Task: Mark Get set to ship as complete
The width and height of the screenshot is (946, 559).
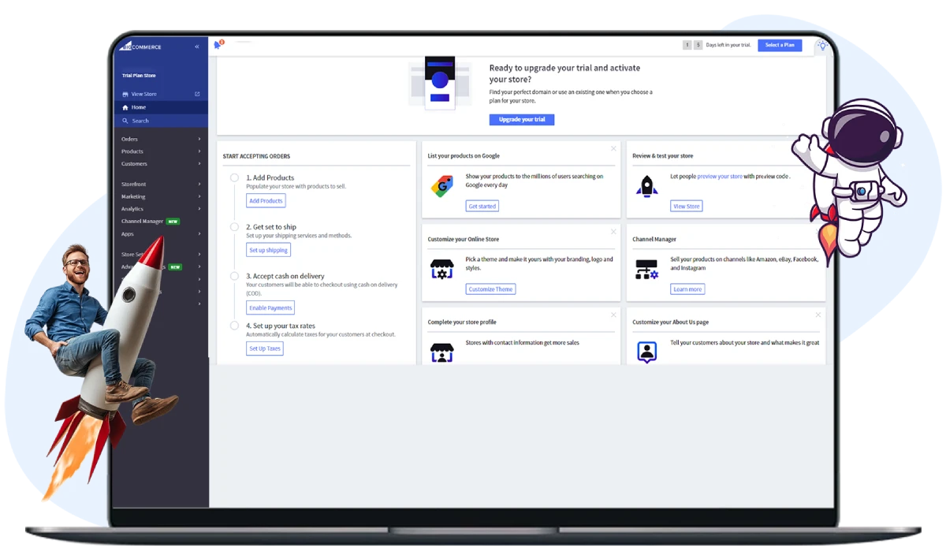Action: (x=234, y=226)
